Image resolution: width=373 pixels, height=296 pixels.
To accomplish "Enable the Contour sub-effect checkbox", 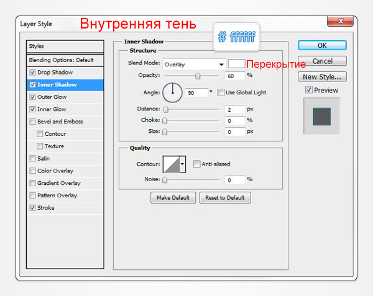I will pyautogui.click(x=40, y=134).
